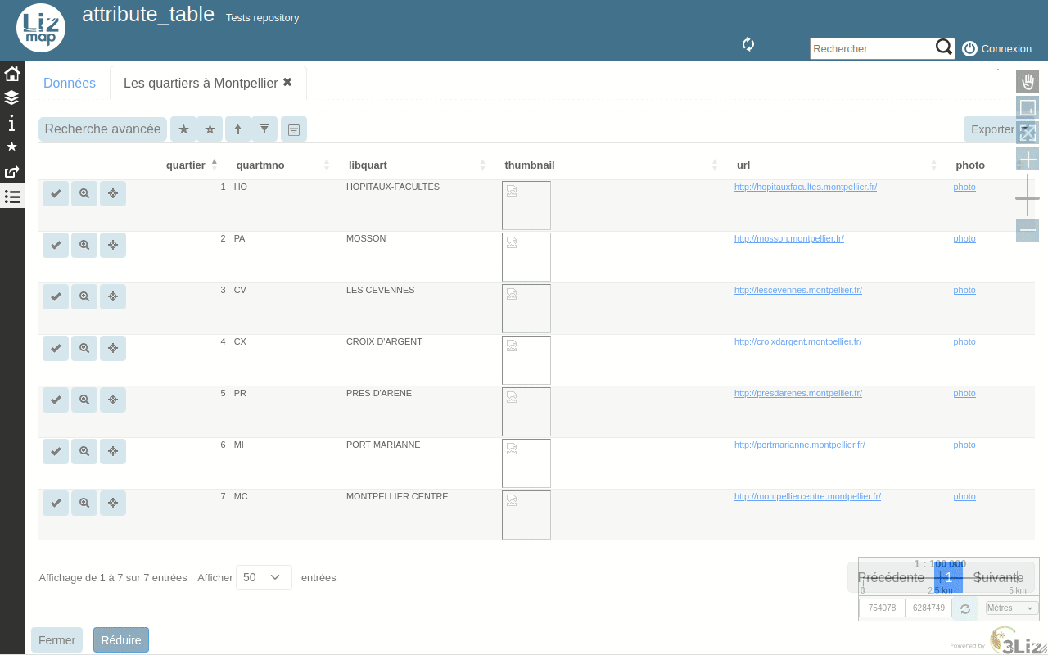Select all rows with the filled star button
Image resolution: width=1048 pixels, height=655 pixels.
tap(183, 129)
